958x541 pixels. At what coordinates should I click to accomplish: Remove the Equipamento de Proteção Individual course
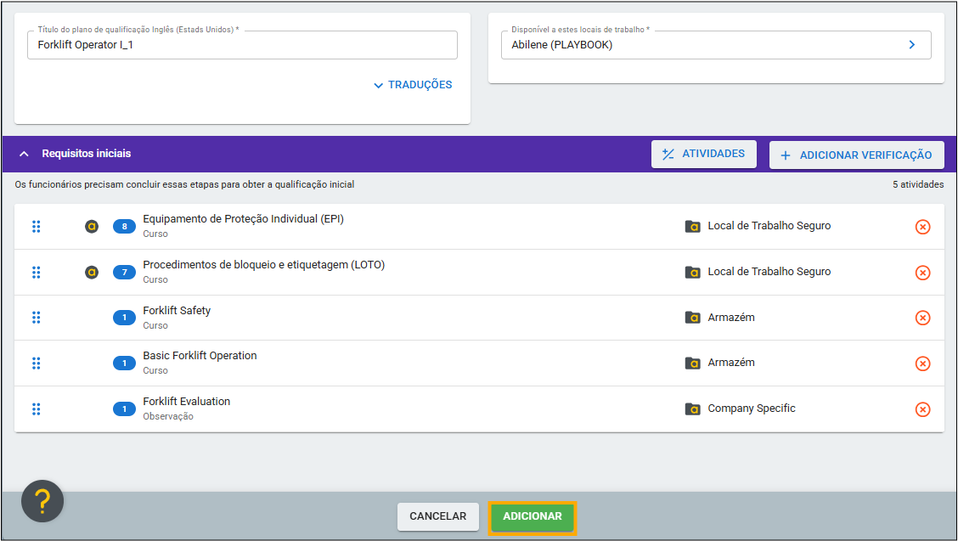922,227
